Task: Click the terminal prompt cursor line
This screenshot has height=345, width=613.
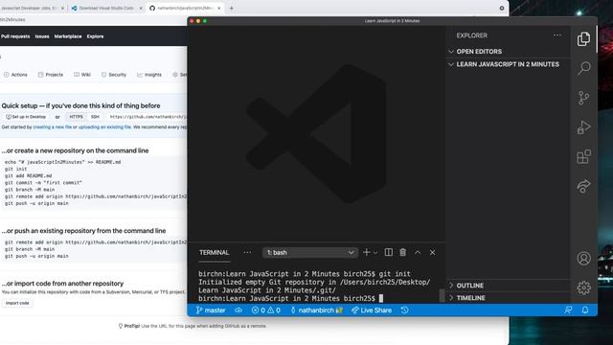Action: [291, 298]
